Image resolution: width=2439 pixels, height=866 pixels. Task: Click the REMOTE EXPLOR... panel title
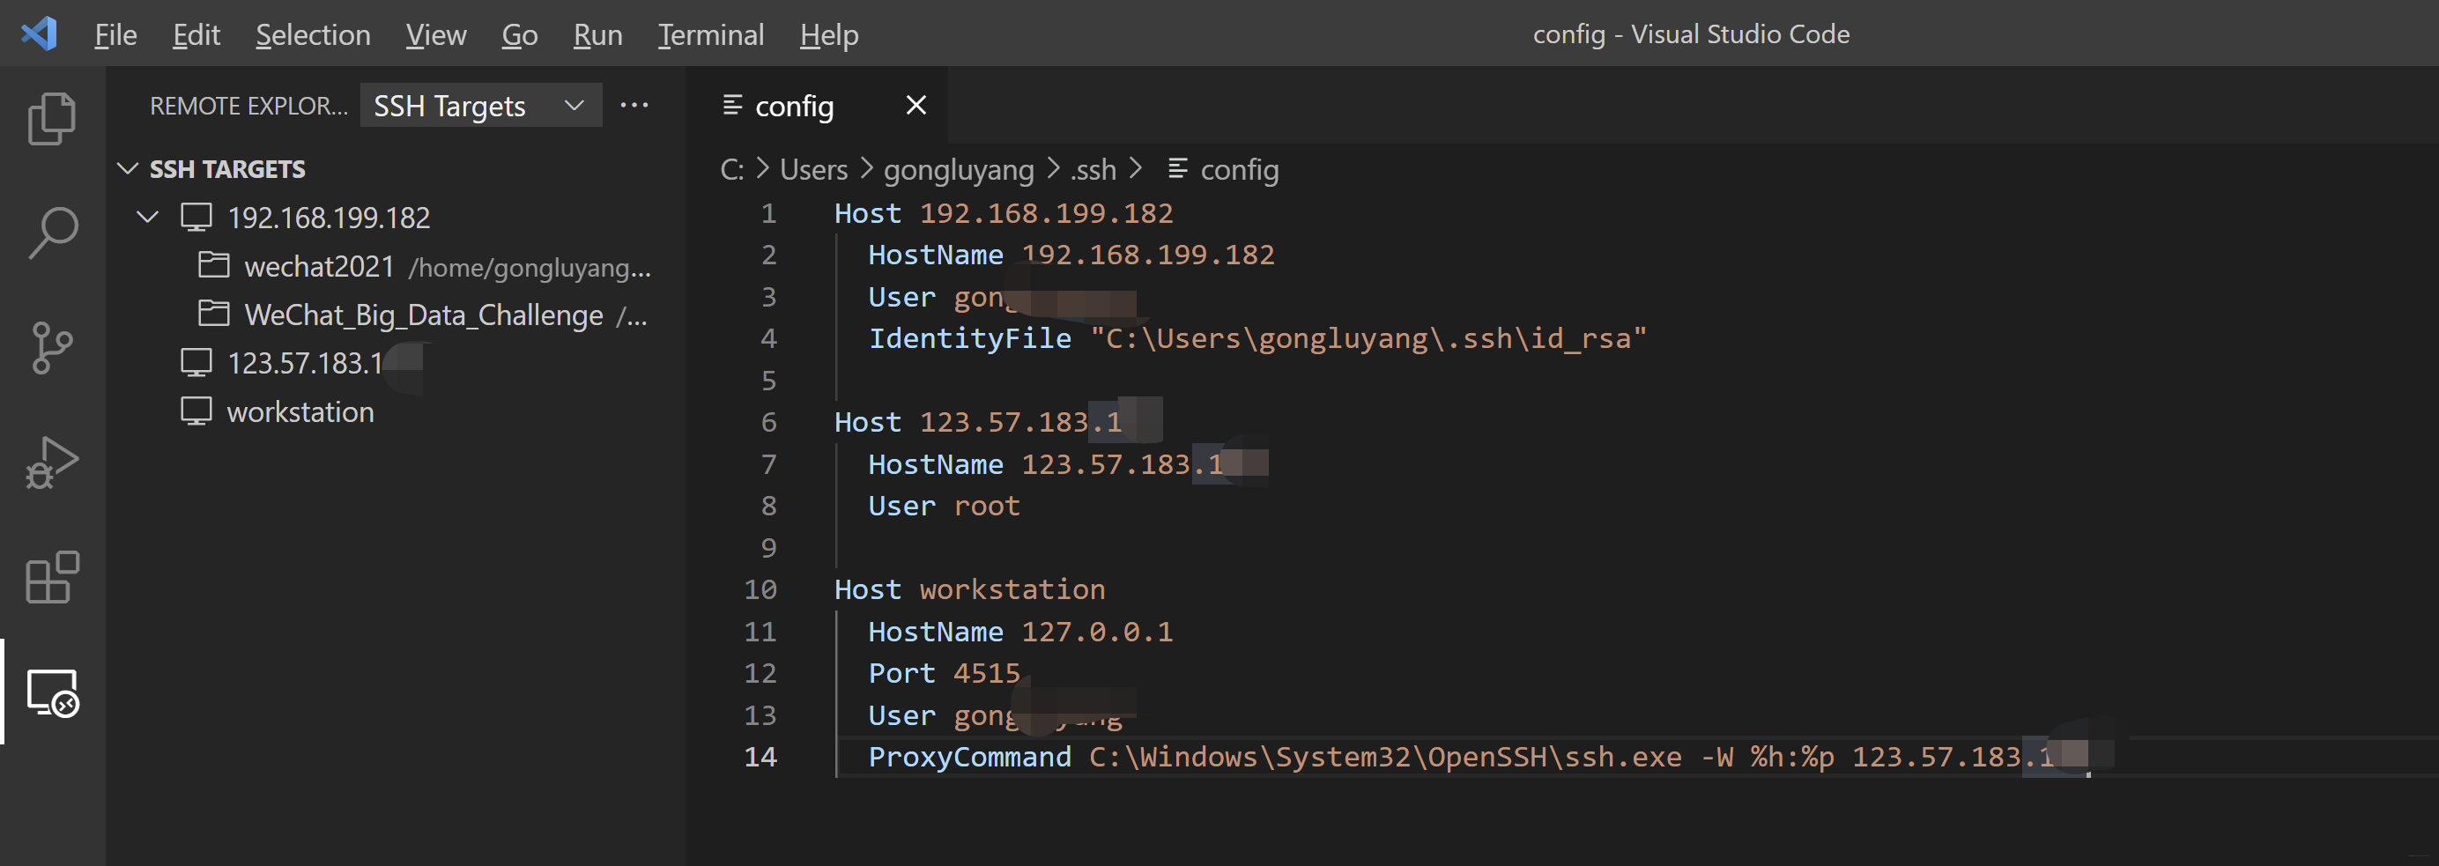pyautogui.click(x=248, y=105)
